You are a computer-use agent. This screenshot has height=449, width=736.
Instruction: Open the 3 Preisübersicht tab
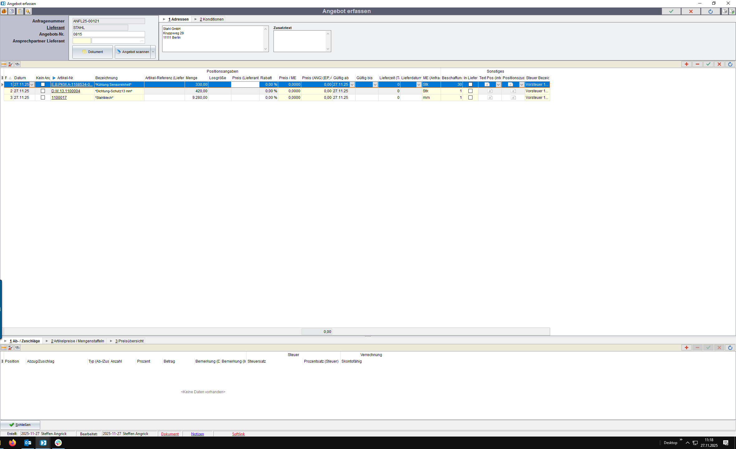coord(129,341)
